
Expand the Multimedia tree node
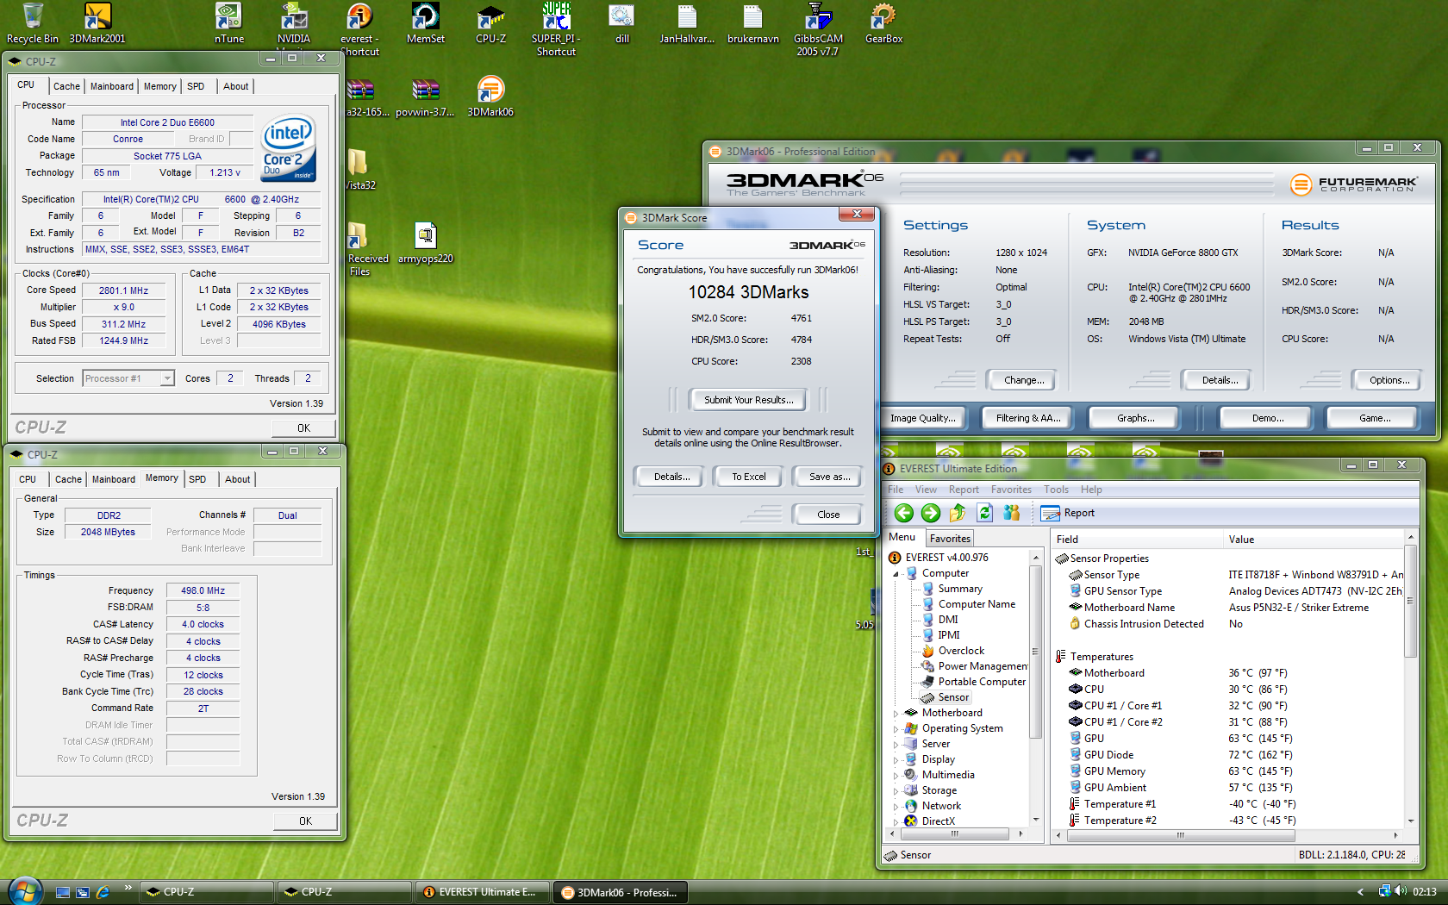[x=896, y=775]
